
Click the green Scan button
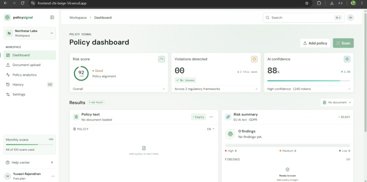pos(343,43)
